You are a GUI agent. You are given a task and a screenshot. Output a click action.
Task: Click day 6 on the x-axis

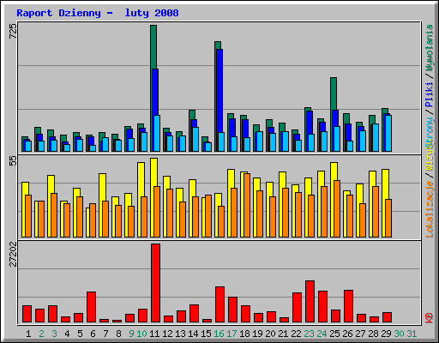click(93, 334)
